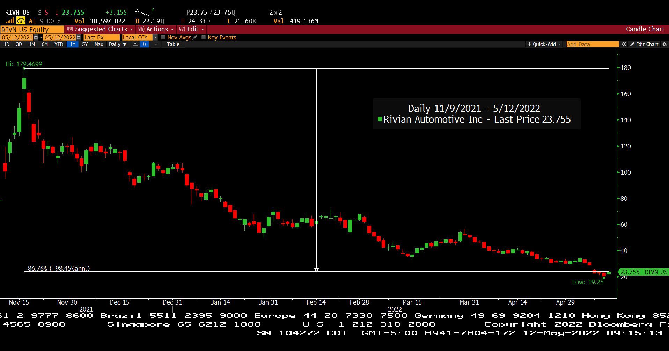Screen dimensions: 669x351
Task: Click the Add Data input field
Action: [593, 44]
